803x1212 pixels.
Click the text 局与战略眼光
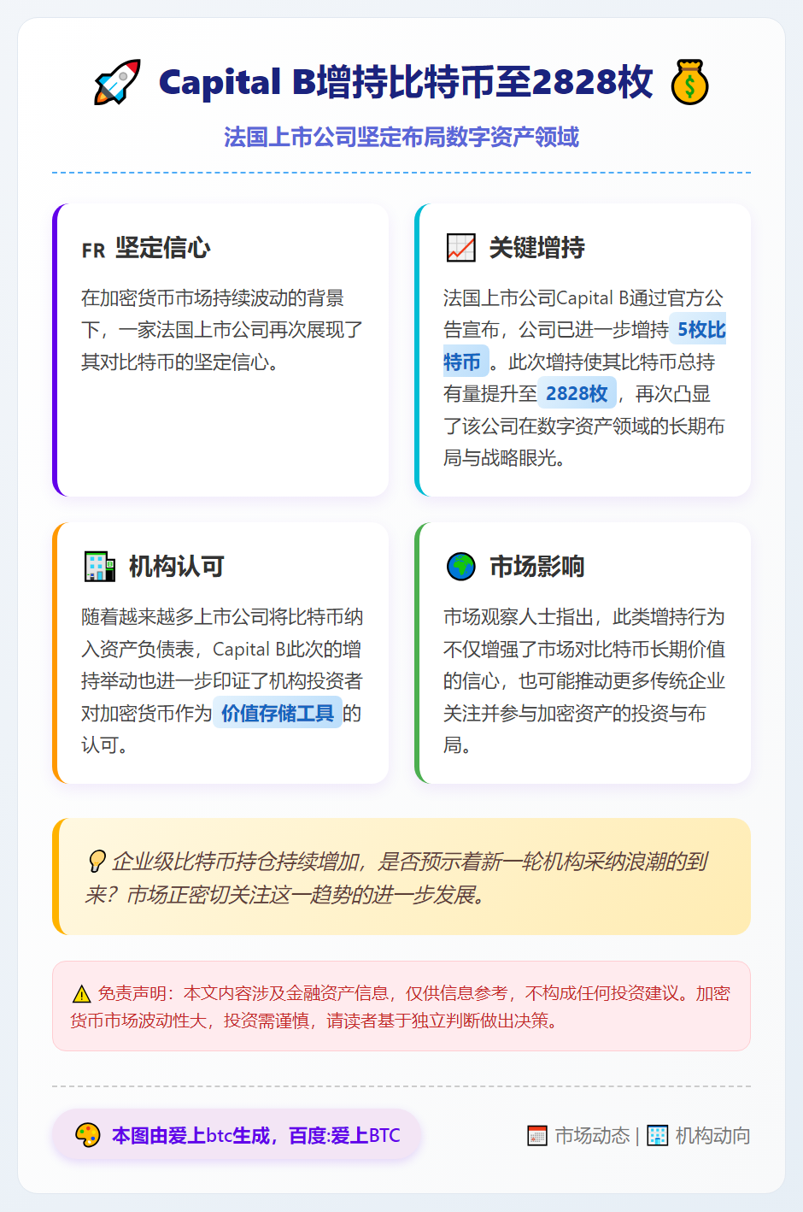(504, 457)
